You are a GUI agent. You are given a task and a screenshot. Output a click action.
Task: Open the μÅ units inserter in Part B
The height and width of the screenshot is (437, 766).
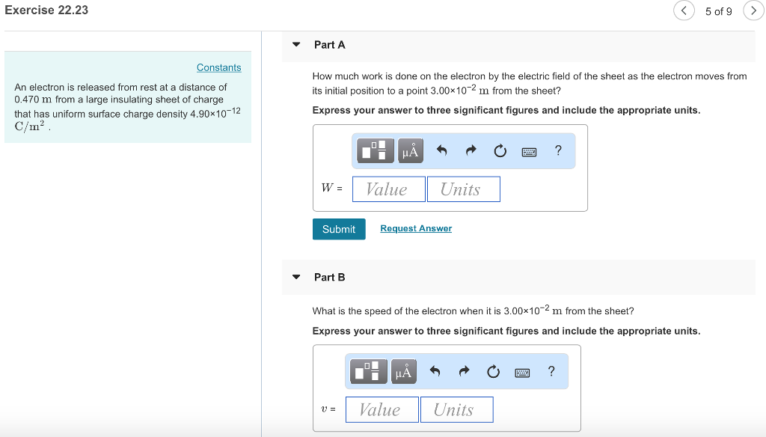[x=403, y=371]
